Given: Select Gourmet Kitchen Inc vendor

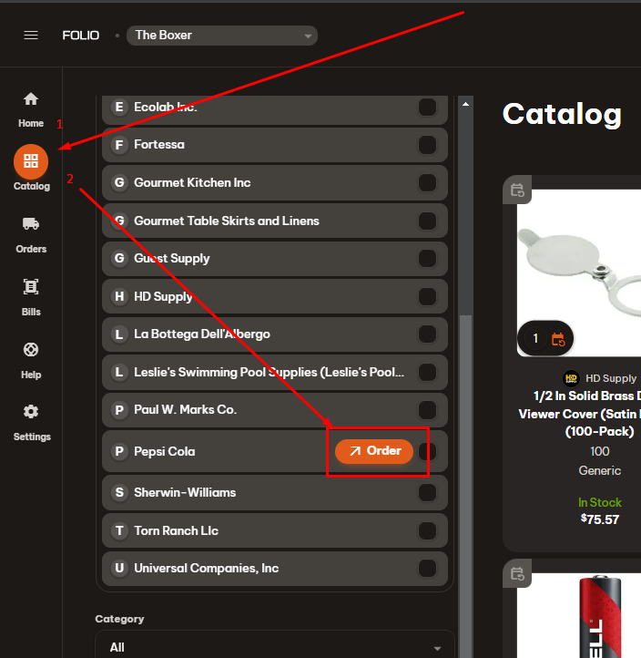Looking at the screenshot, I should 192,183.
